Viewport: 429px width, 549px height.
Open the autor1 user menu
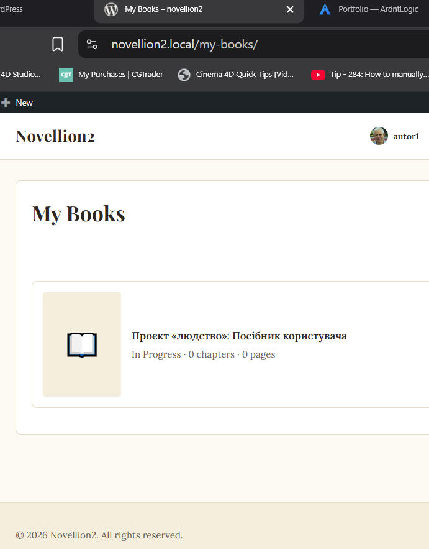pos(395,136)
